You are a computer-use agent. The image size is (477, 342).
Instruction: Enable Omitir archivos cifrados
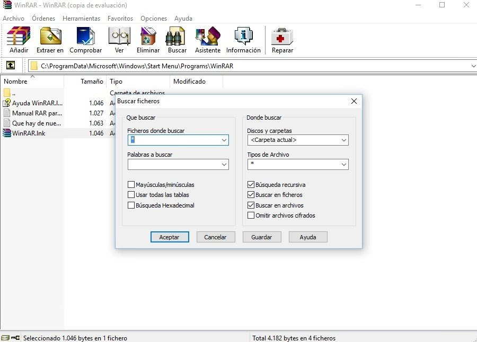(251, 215)
